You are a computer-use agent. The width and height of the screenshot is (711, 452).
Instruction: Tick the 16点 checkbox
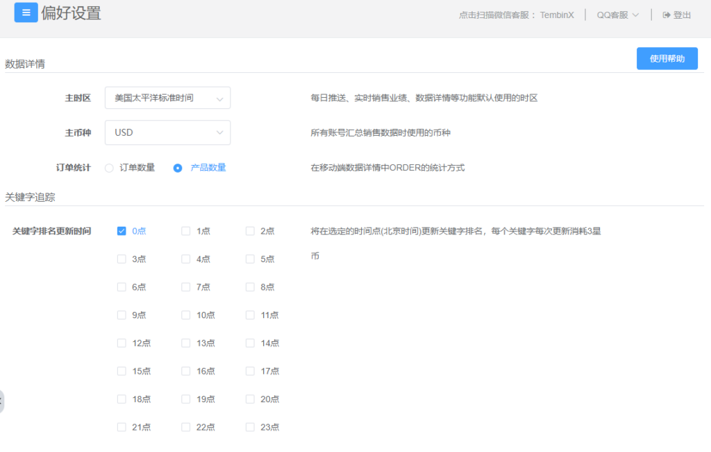(186, 372)
